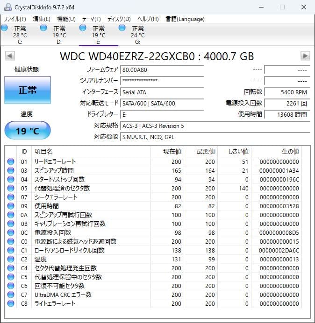Click the しきい値 column header
315x323 pixels.
(x=234, y=151)
